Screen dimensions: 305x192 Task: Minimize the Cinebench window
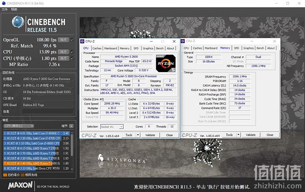coord(277,3)
